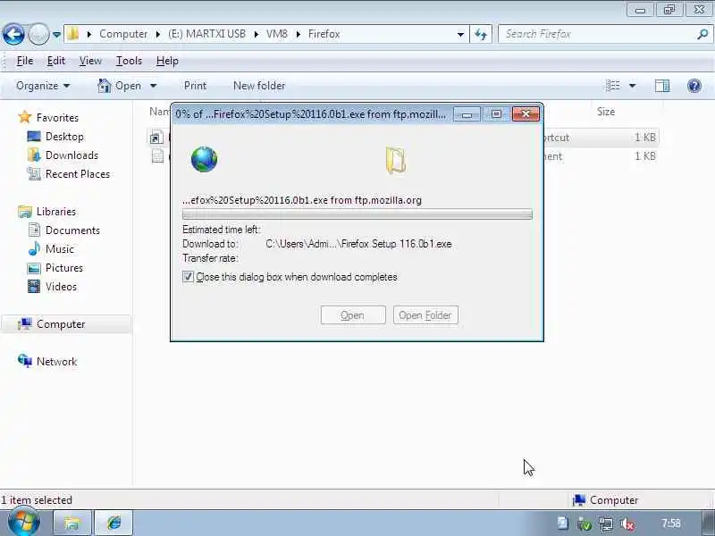Screen dimensions: 715x536
Task: Click the download progress bar
Action: (357, 214)
